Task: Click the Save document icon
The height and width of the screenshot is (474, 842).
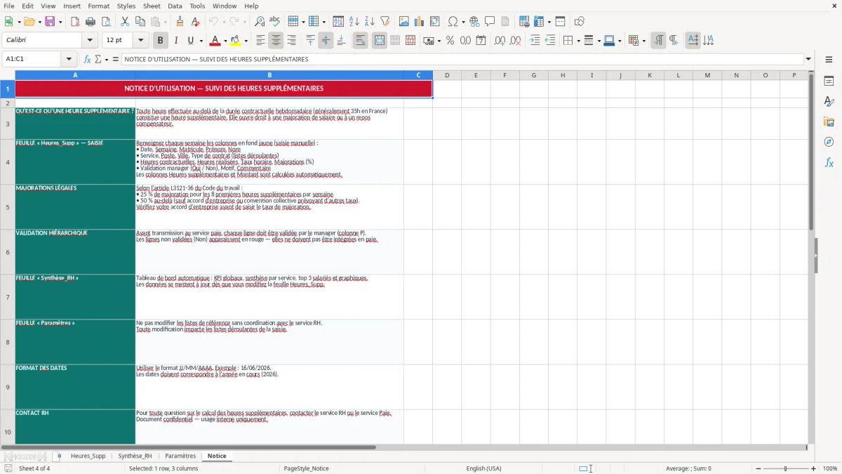Action: (x=49, y=22)
